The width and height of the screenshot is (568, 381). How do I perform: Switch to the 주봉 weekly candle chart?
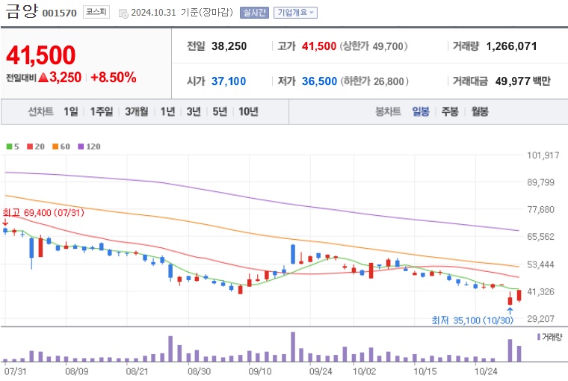tap(450, 111)
